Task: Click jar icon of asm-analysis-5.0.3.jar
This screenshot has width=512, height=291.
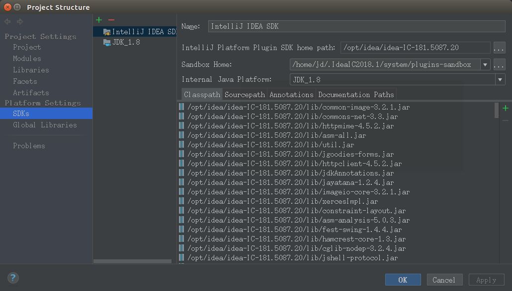Action: click(181, 220)
